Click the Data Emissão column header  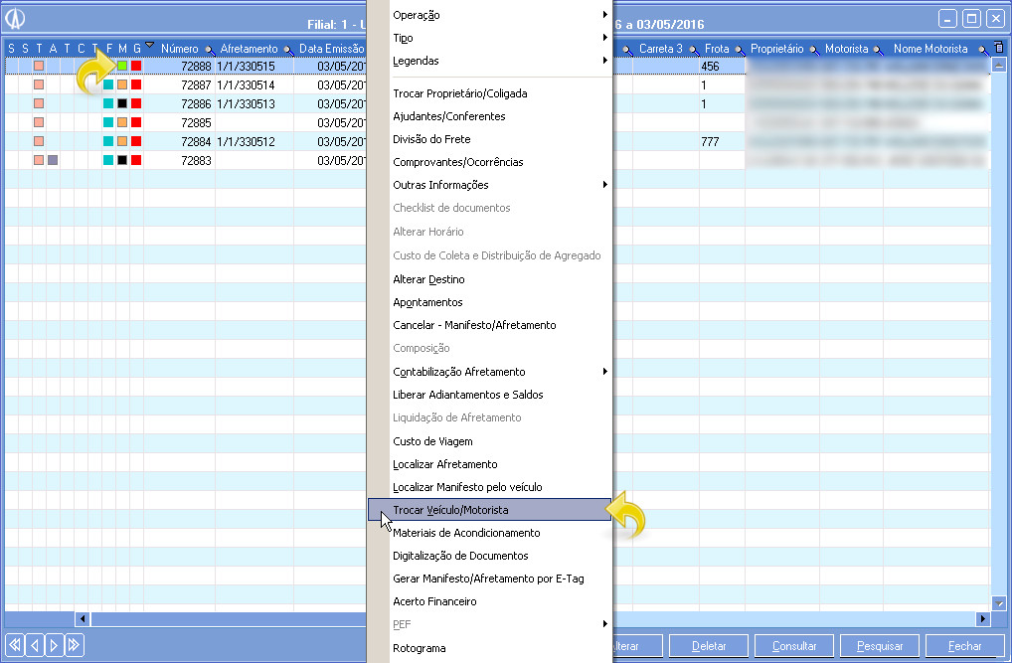pyautogui.click(x=331, y=49)
